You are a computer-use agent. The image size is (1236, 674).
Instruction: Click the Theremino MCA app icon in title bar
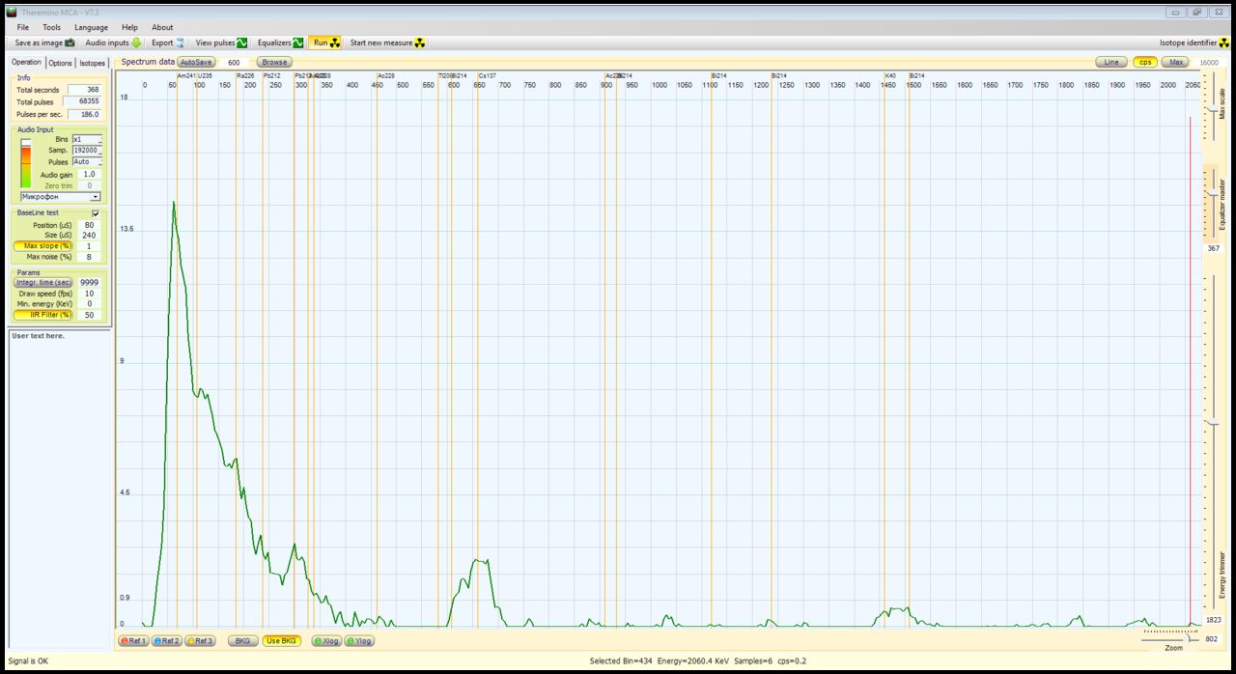coord(12,12)
